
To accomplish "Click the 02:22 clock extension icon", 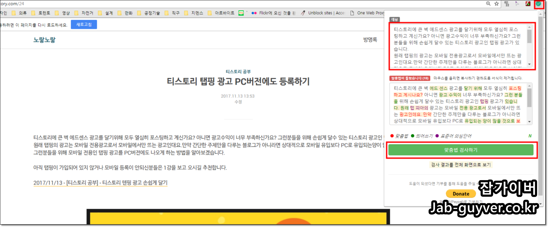I will (507, 4).
